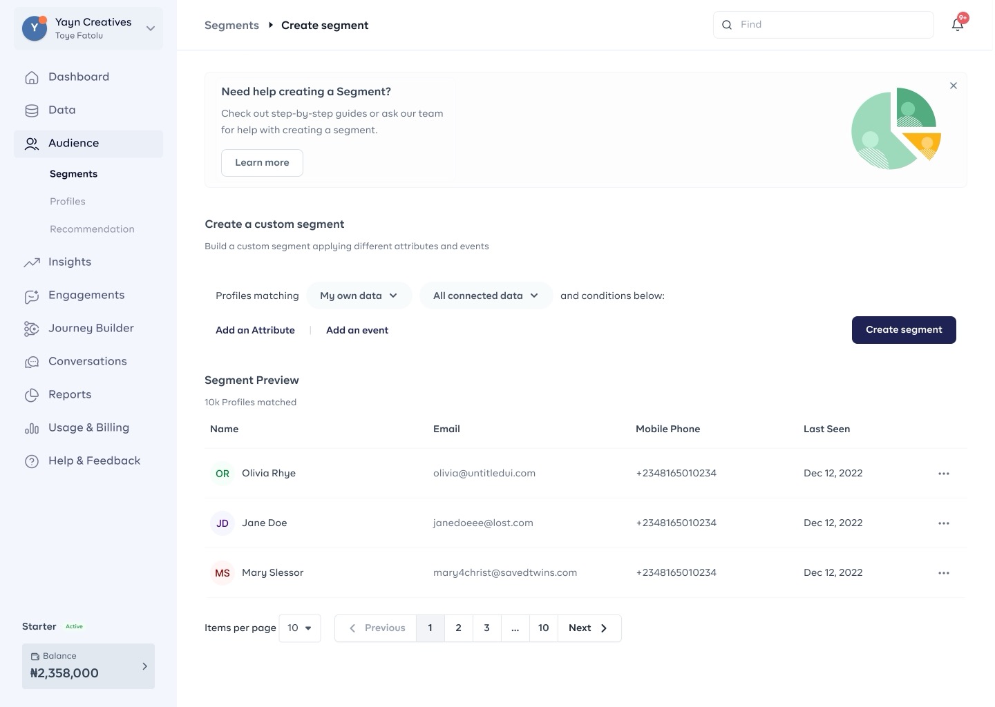
Task: Open row options for Olivia Rhye
Action: click(x=944, y=474)
